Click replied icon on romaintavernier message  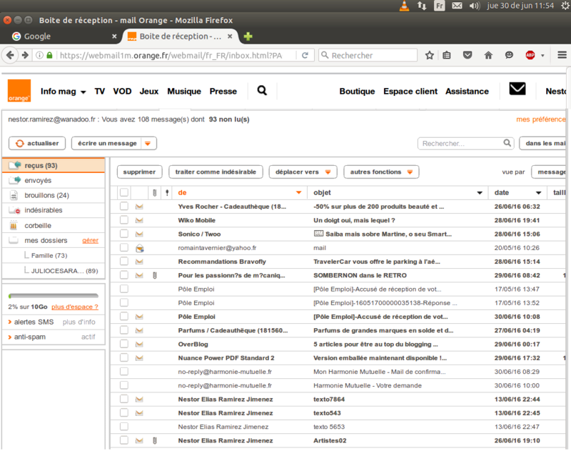[x=139, y=248]
